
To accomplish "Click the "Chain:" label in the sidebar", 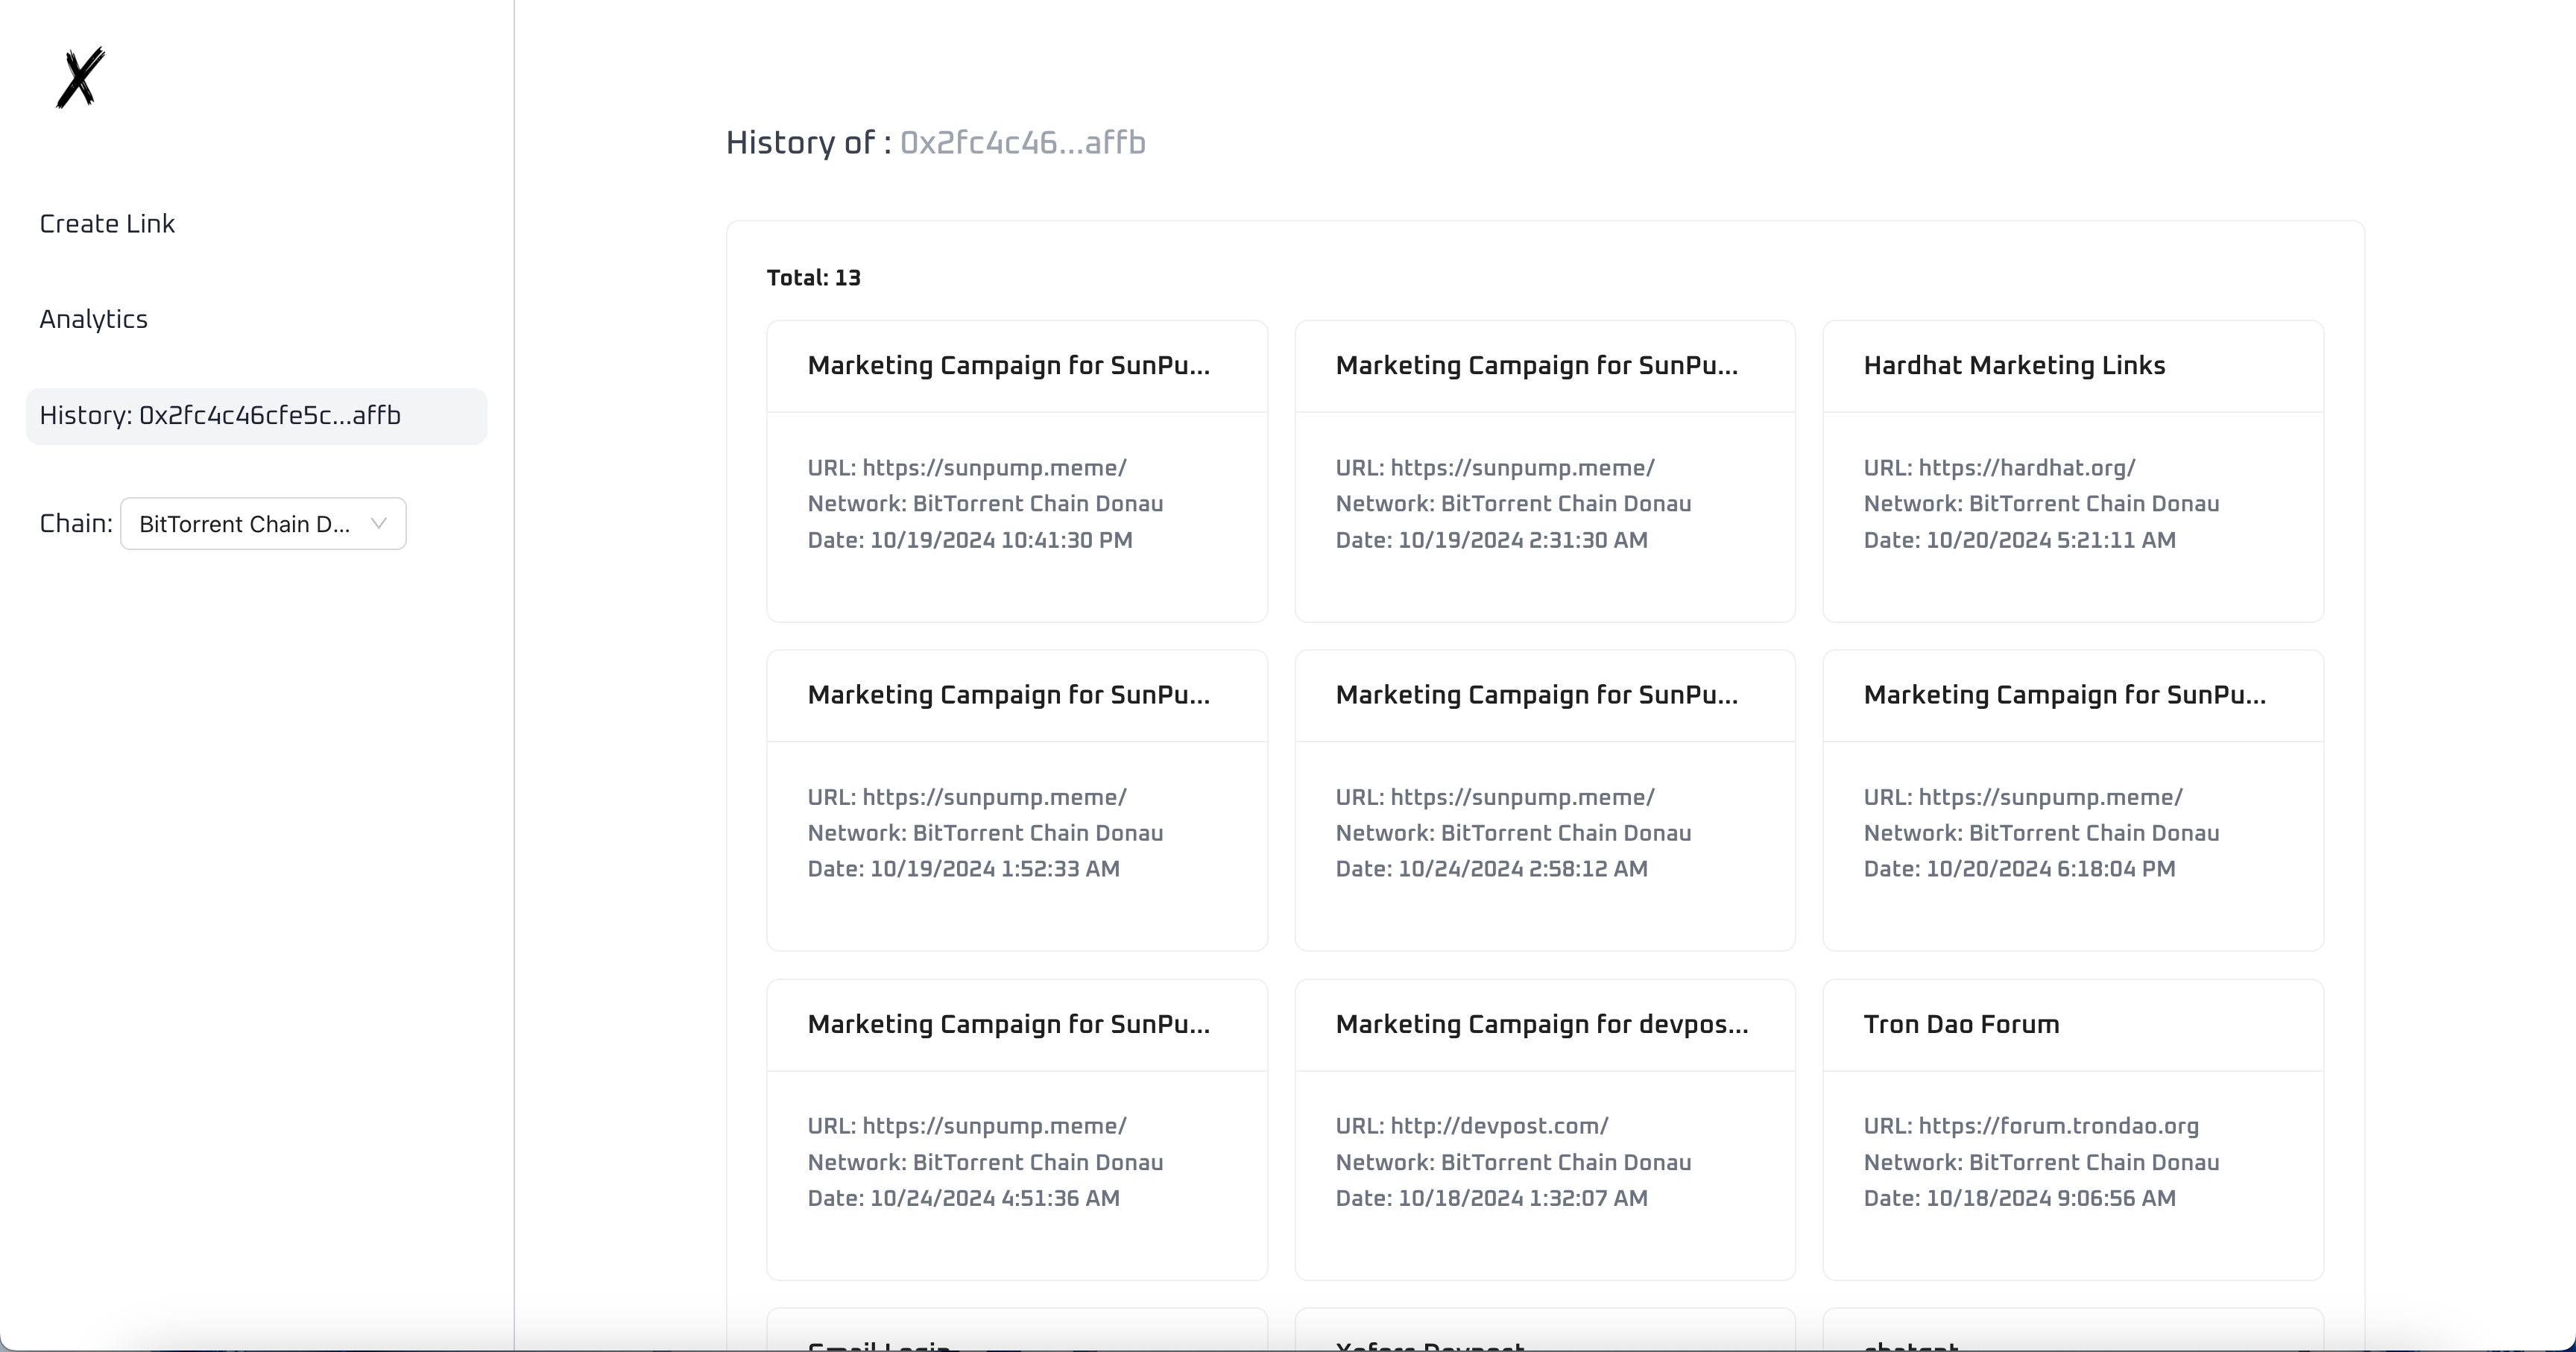I will [x=76, y=524].
